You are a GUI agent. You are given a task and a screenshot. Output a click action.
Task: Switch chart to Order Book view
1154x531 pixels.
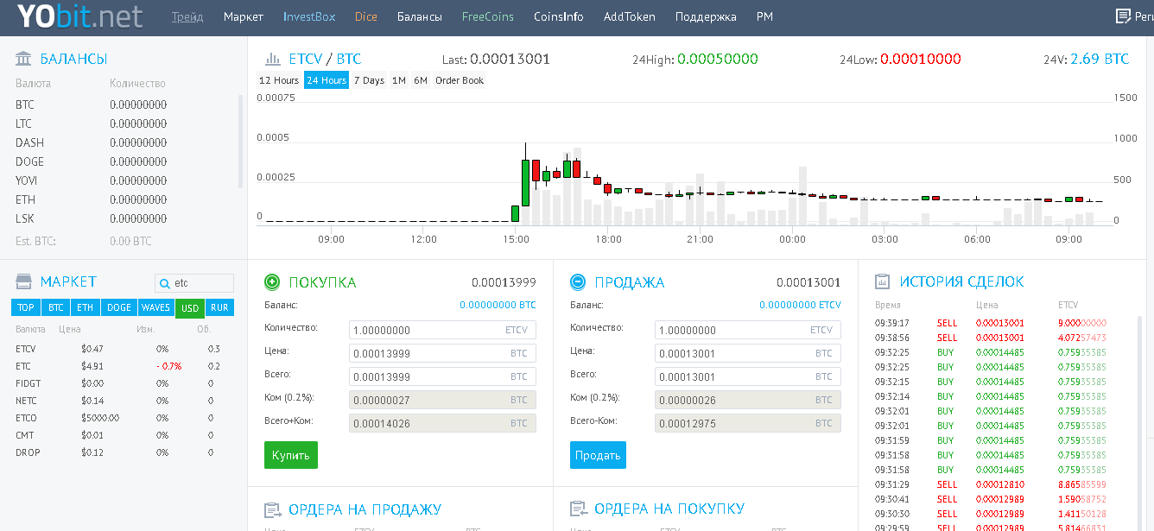[460, 80]
